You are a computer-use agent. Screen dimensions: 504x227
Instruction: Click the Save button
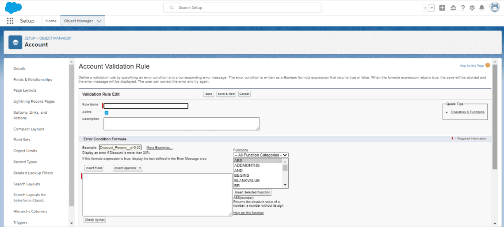(x=209, y=94)
